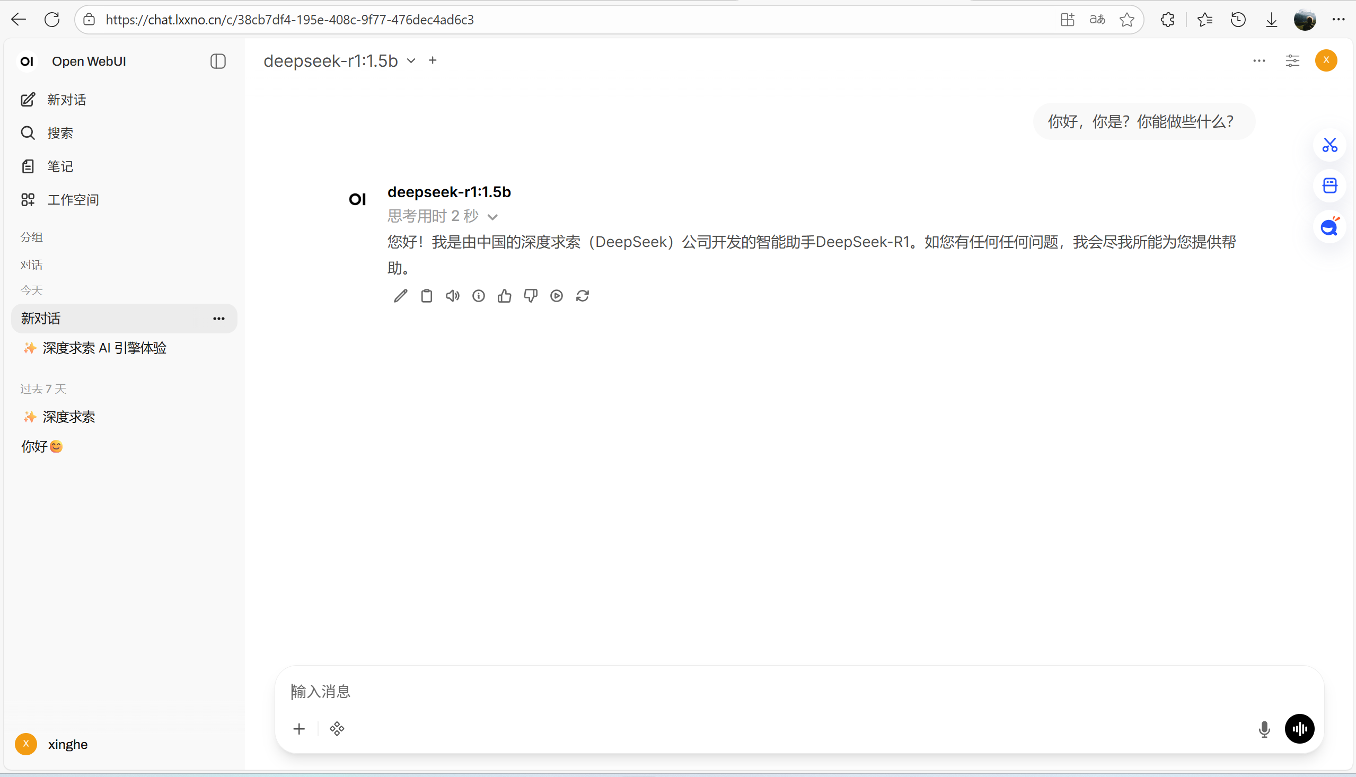Open 笔记 in the sidebar
The width and height of the screenshot is (1356, 777).
tap(60, 166)
